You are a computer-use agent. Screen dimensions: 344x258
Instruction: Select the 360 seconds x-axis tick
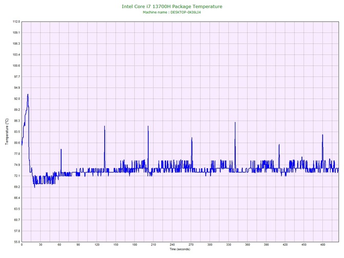[247, 245]
